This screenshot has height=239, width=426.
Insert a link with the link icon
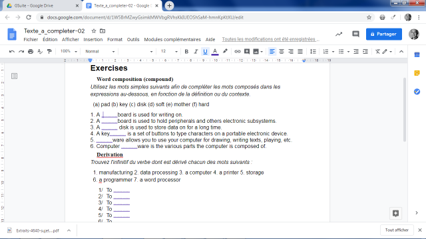(x=237, y=52)
